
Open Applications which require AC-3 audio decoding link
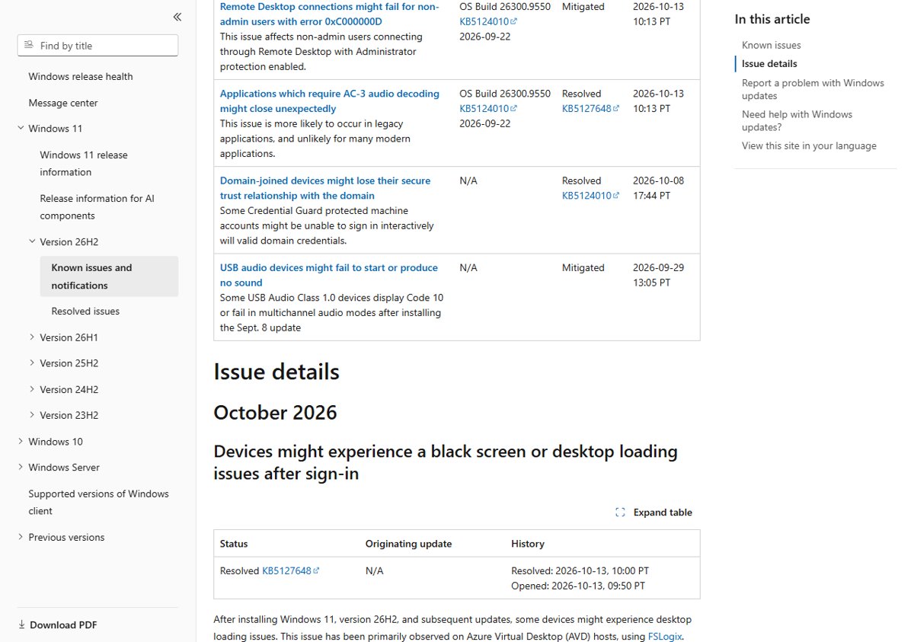[329, 101]
